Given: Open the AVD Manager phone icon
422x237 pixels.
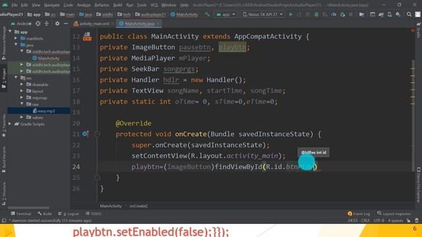Looking at the screenshot, I should (x=390, y=14).
